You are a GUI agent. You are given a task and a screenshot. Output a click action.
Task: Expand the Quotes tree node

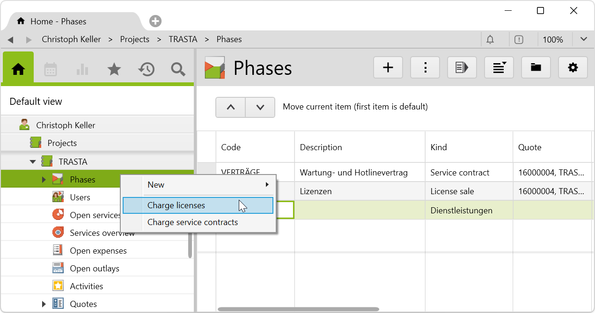click(44, 304)
